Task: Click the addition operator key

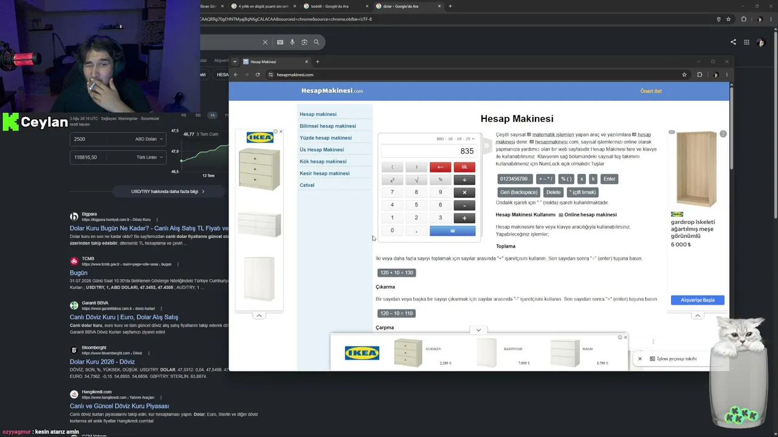Action: [x=464, y=218]
